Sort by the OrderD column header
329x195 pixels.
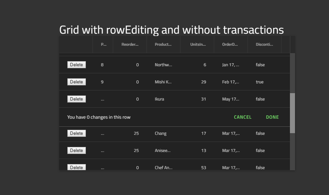point(230,44)
